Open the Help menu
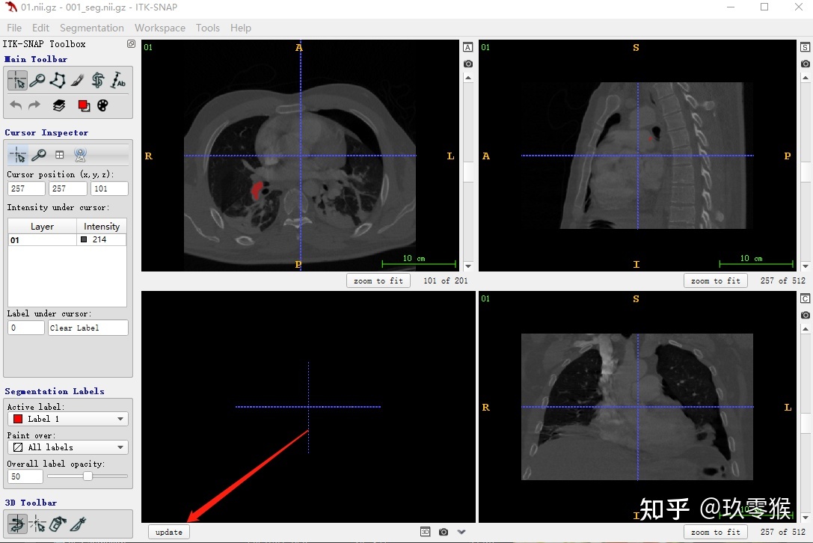Screen dimensions: 813x543 [x=241, y=28]
